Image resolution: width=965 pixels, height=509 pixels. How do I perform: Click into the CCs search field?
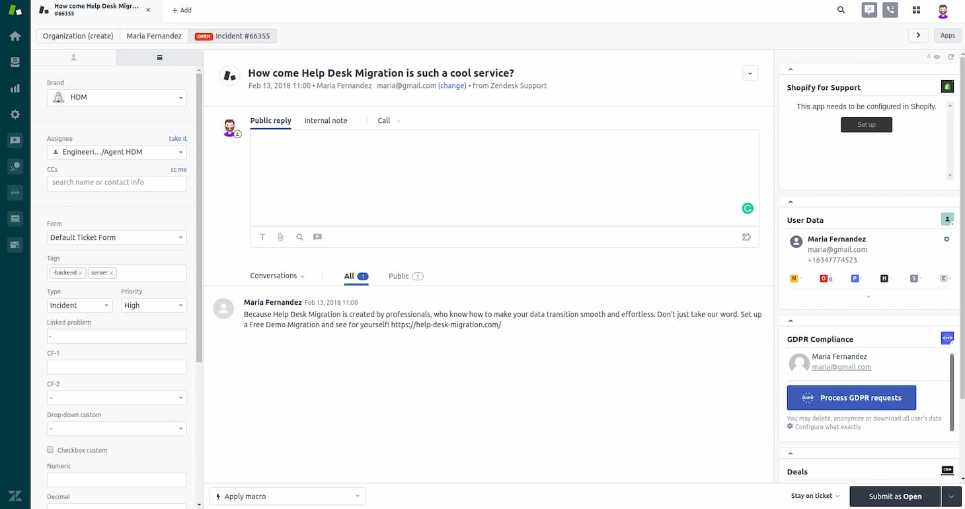116,182
